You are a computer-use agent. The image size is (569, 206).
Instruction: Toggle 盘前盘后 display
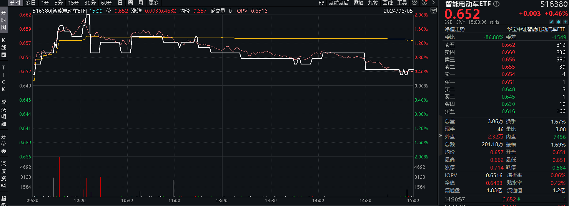click(339, 3)
